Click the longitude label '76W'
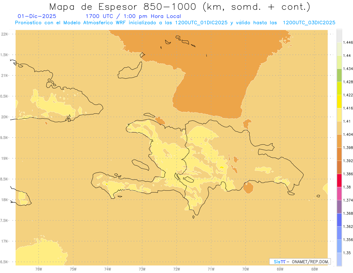The image size is (353, 273). tap(39, 269)
